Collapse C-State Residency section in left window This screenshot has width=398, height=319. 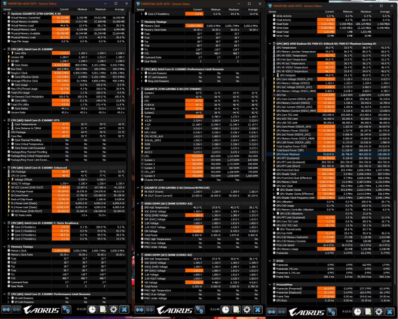tap(4, 223)
